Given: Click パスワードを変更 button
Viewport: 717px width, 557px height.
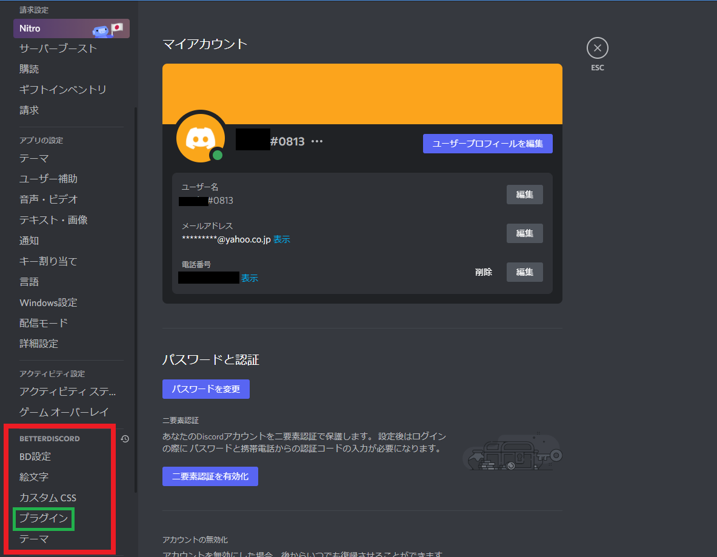Looking at the screenshot, I should pyautogui.click(x=206, y=389).
